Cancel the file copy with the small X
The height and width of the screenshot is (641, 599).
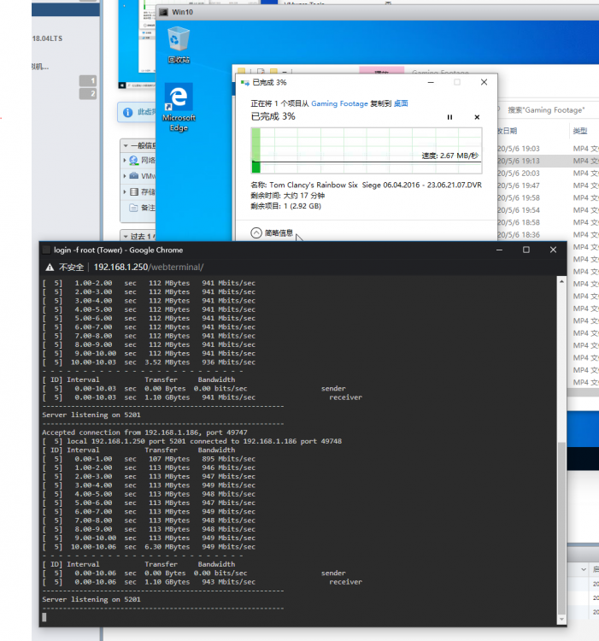coord(477,117)
